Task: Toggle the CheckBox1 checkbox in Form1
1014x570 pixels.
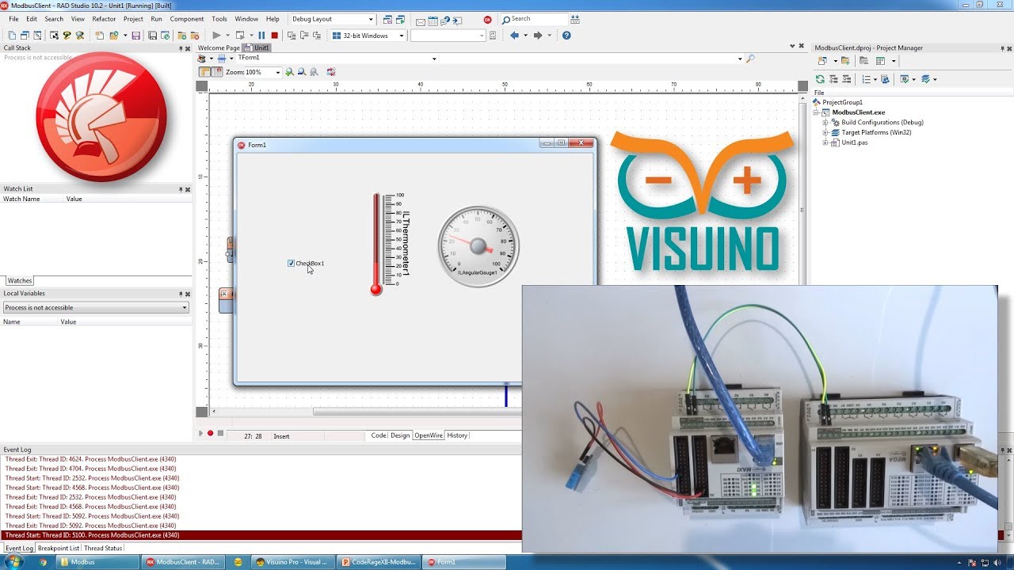Action: (291, 263)
